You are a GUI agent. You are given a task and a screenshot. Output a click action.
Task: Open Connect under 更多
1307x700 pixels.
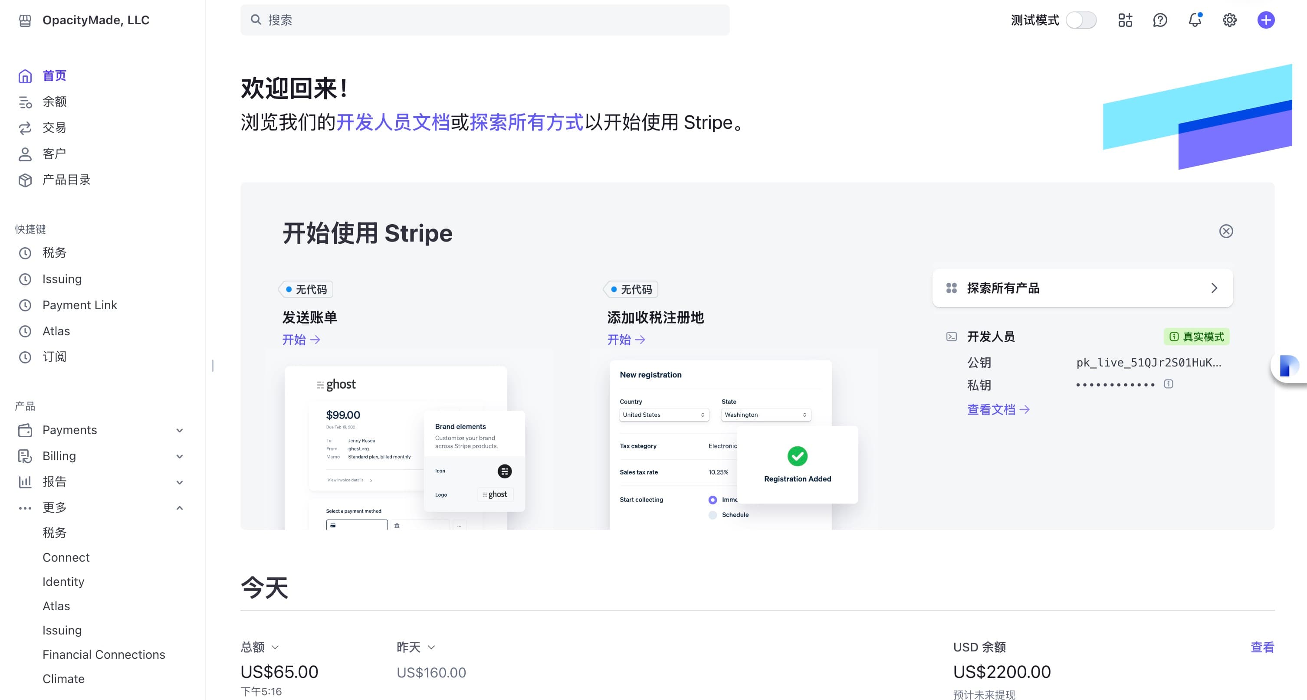(66, 557)
